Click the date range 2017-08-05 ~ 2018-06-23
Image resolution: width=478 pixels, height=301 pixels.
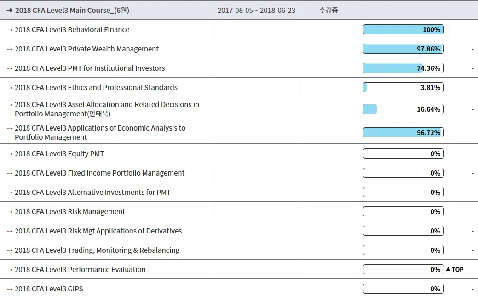(256, 11)
